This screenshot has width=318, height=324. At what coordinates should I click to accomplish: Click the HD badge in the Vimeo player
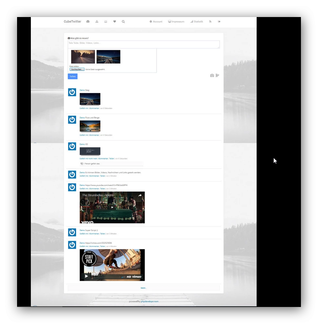point(129,277)
